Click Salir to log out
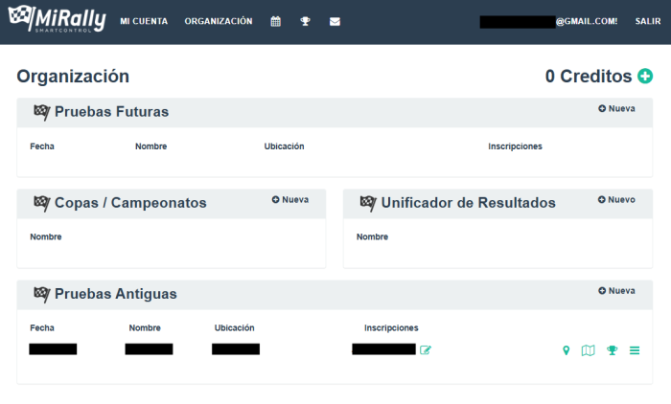671x404 pixels. (647, 21)
